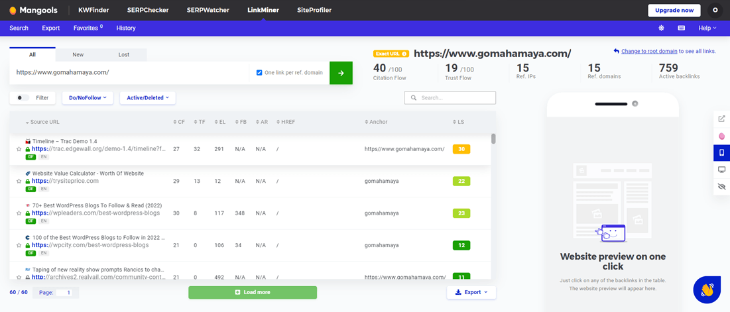Open keyboard shortcuts icon
The image size is (730, 312).
tap(681, 28)
